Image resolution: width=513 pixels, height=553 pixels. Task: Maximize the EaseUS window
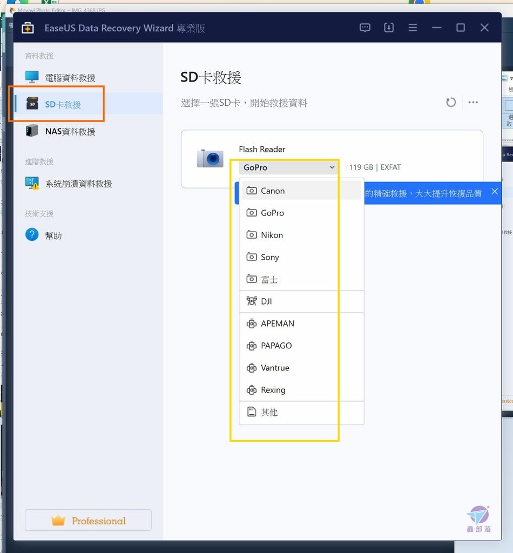(x=461, y=28)
